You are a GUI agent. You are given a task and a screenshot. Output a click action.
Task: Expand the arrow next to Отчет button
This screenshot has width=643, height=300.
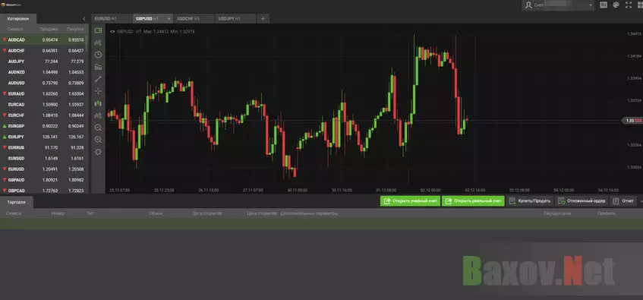coord(641,201)
